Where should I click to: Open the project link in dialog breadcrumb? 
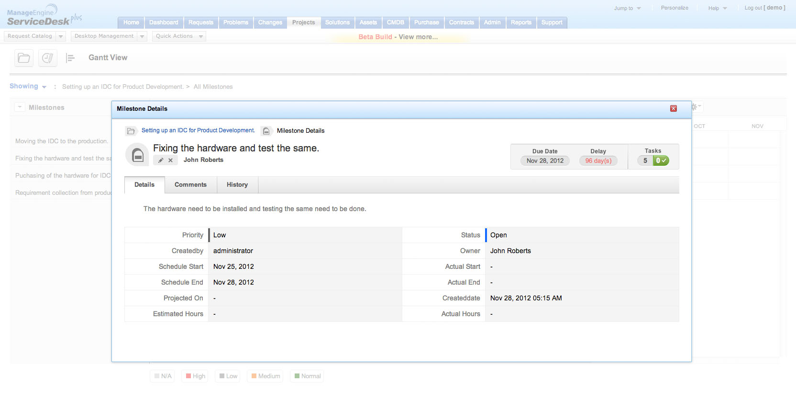pos(198,130)
